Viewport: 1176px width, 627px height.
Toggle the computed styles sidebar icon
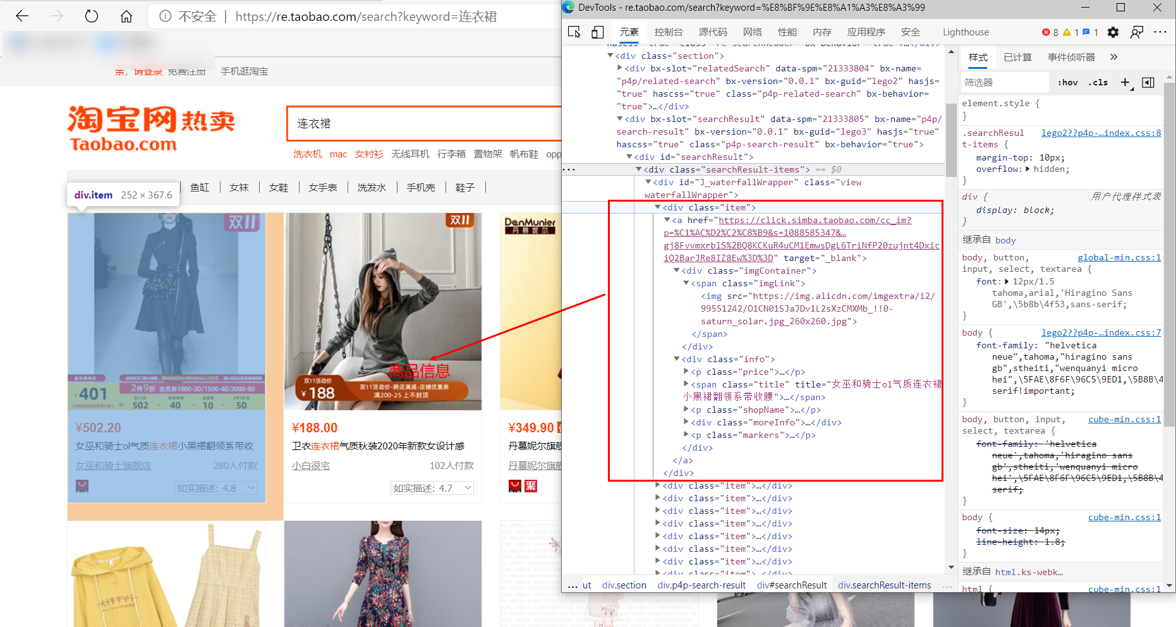pyautogui.click(x=1148, y=82)
